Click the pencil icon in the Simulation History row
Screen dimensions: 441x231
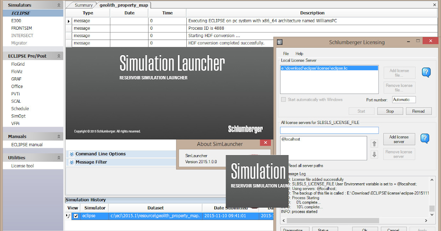(68, 216)
